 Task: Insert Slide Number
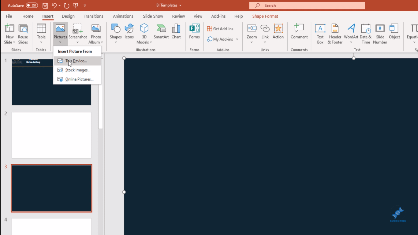point(380,34)
